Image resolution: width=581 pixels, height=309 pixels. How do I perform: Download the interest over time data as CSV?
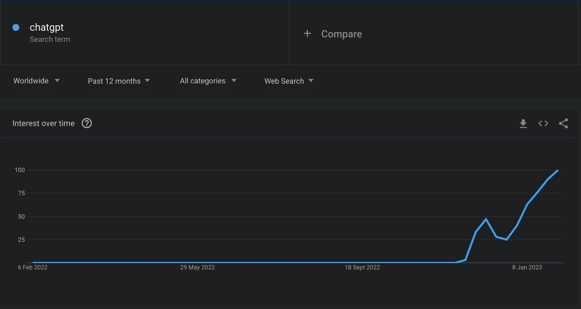click(523, 123)
